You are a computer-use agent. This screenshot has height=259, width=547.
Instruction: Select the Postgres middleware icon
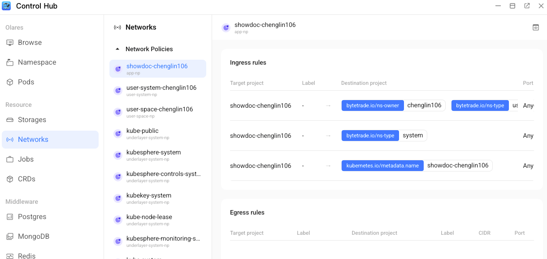tap(10, 216)
